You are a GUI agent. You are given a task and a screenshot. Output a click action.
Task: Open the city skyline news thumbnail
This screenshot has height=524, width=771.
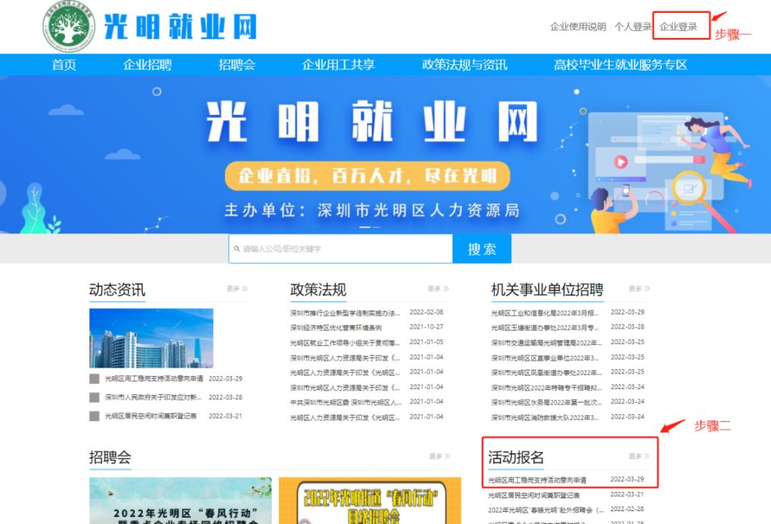[151, 338]
